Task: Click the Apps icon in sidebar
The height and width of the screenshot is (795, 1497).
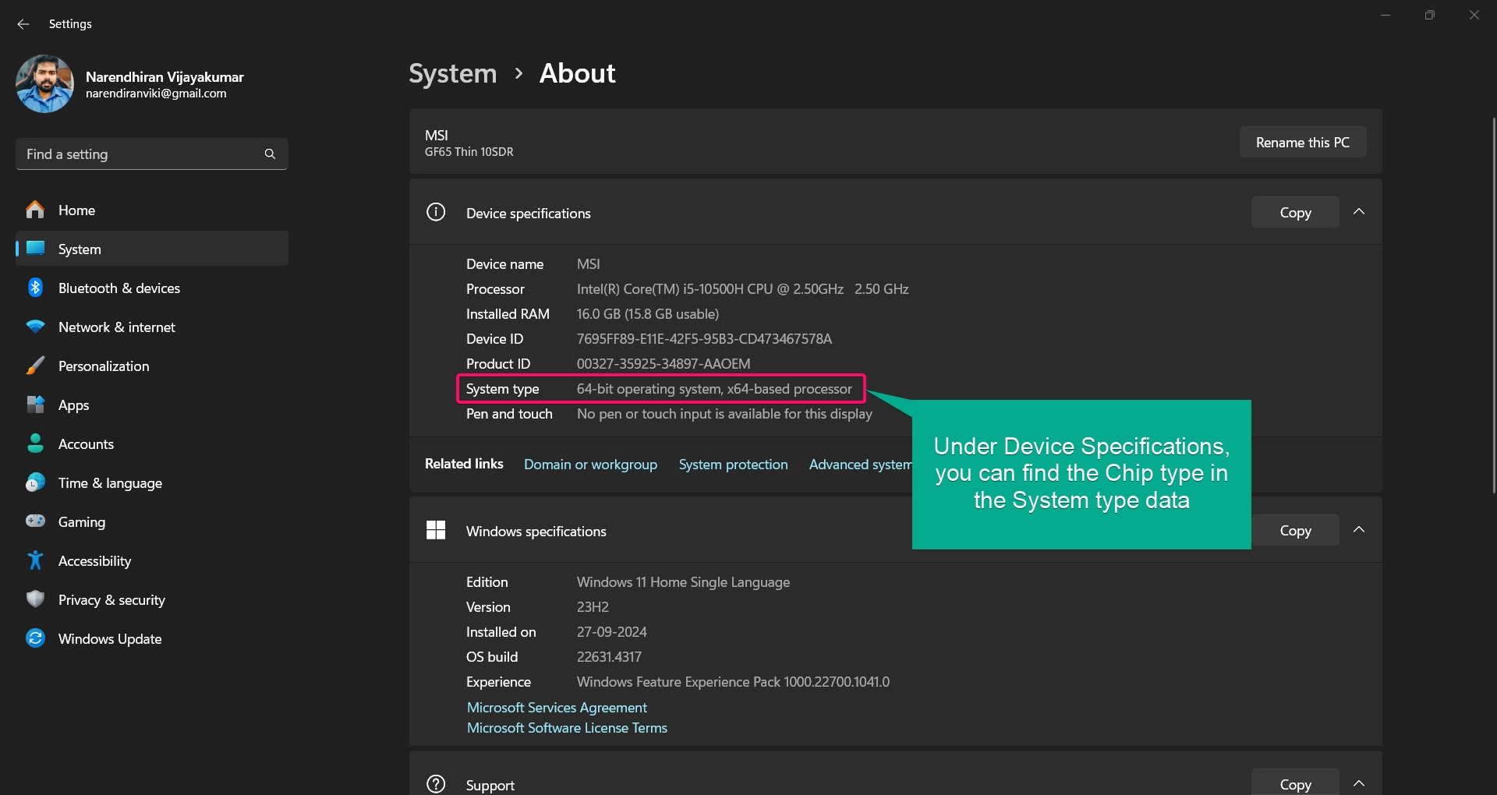Action: (35, 405)
